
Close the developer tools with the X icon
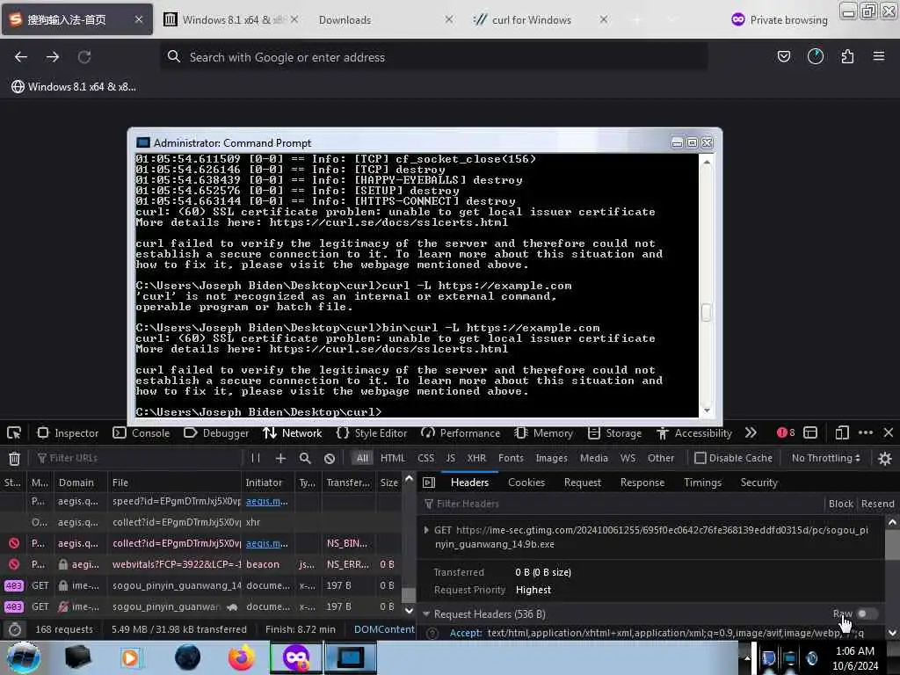click(888, 432)
